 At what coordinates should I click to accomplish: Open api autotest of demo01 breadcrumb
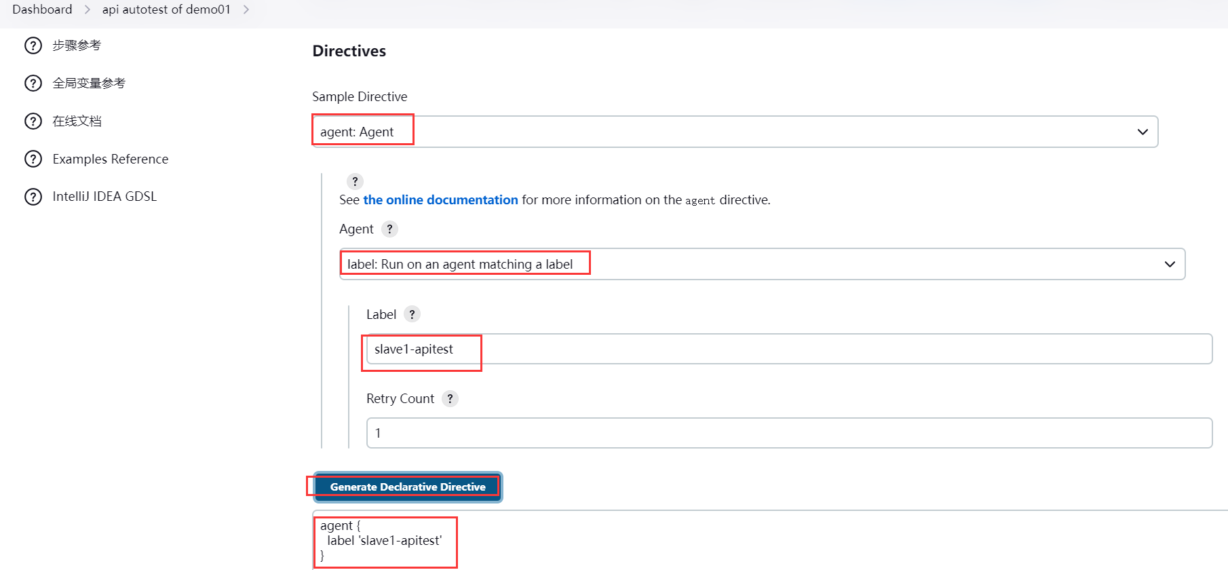coord(166,9)
